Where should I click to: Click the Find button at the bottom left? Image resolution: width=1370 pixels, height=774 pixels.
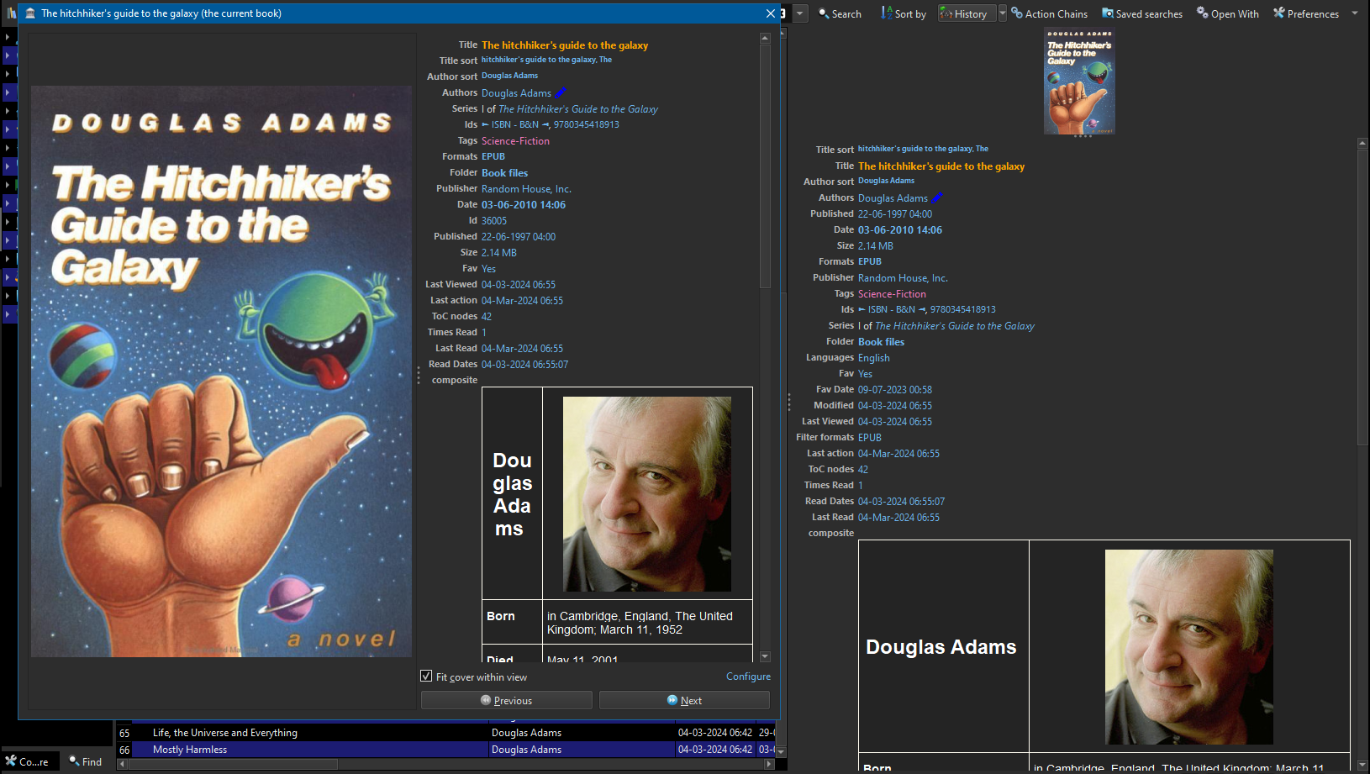pos(86,761)
